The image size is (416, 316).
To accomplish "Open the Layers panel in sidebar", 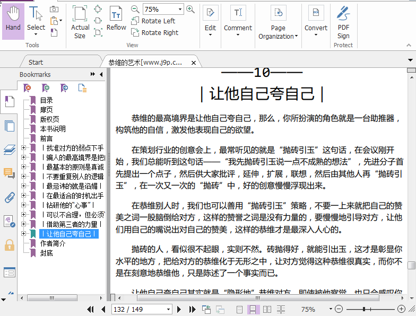I will [9, 150].
